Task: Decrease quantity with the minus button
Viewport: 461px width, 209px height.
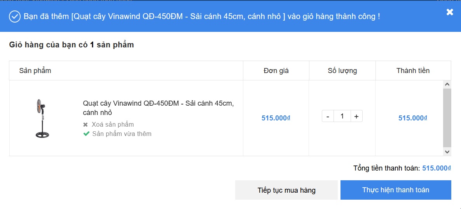Action: (x=328, y=116)
